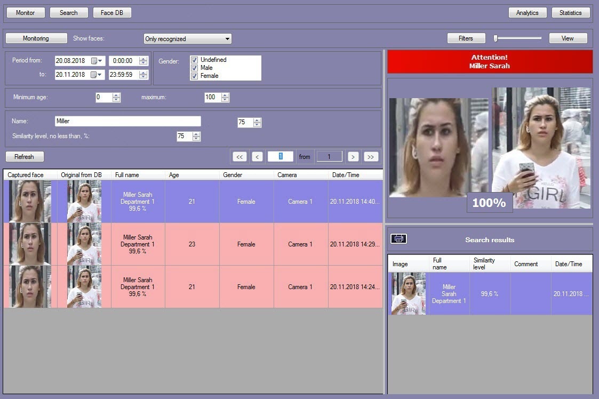Click Comment header in Search results
The width and height of the screenshot is (599, 399).
pos(531,264)
